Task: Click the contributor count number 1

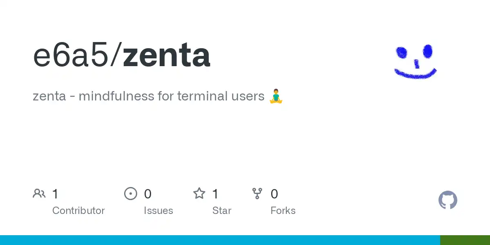Action: tap(56, 194)
